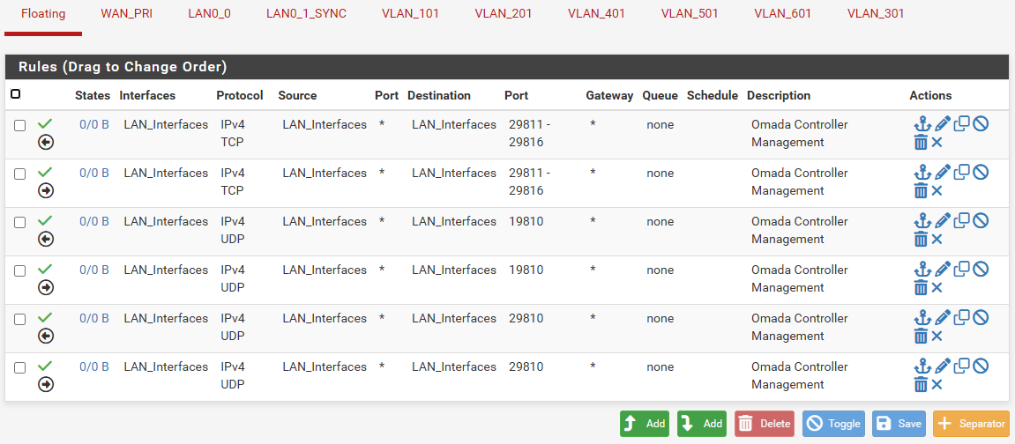
Task: Select the checkbox of the last rule
Action: pyautogui.click(x=20, y=367)
